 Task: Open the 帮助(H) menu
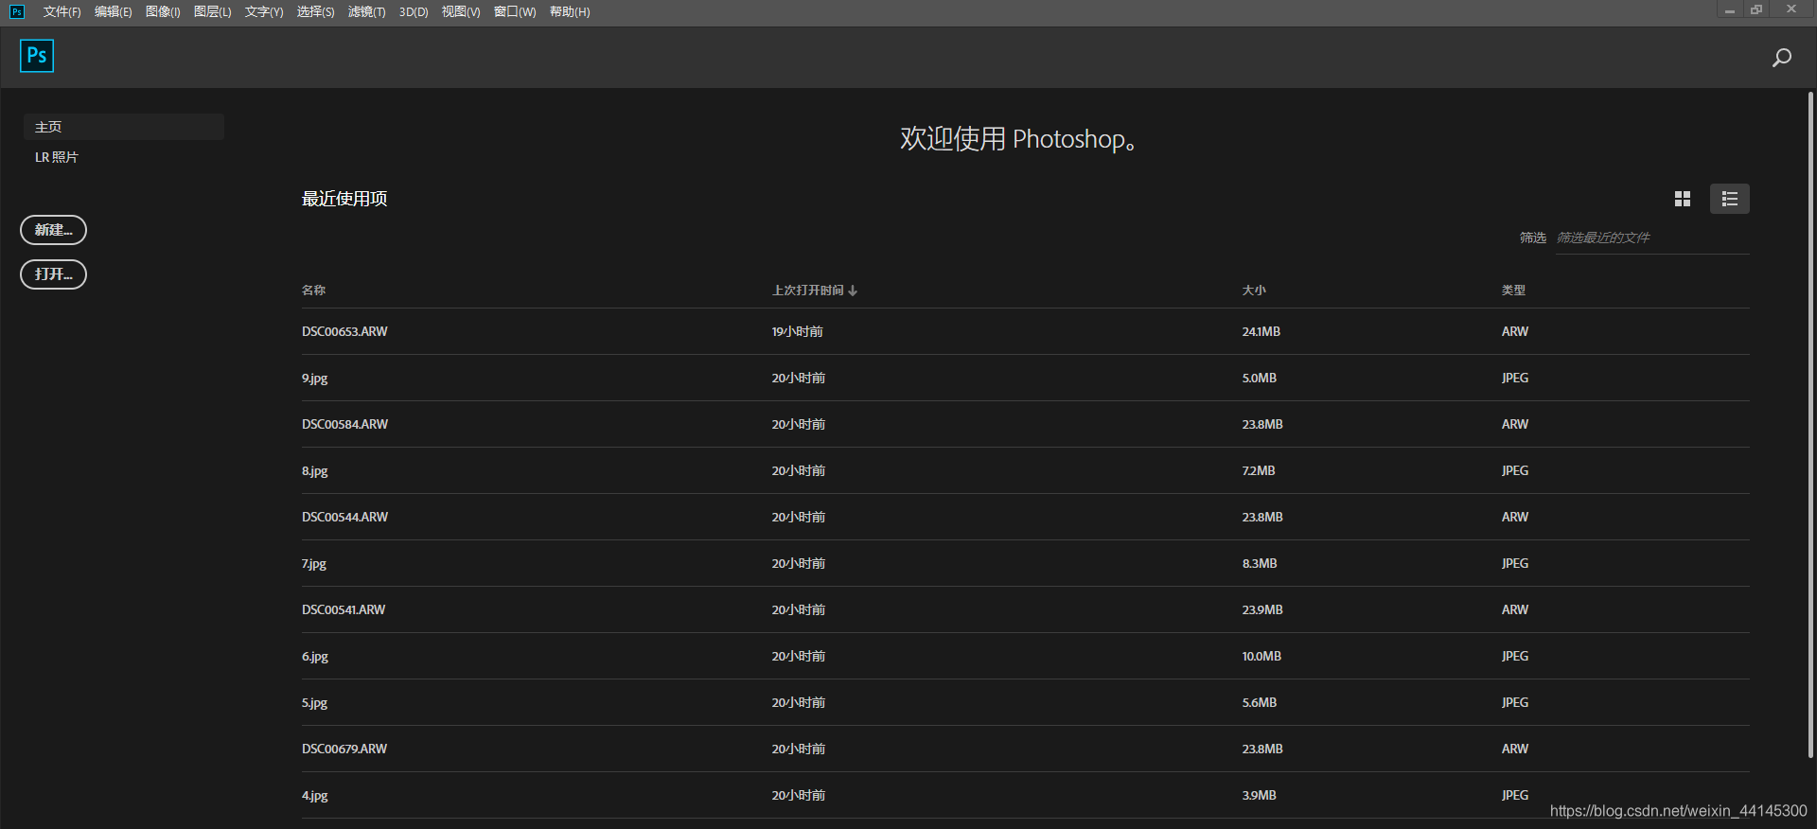[x=570, y=11]
